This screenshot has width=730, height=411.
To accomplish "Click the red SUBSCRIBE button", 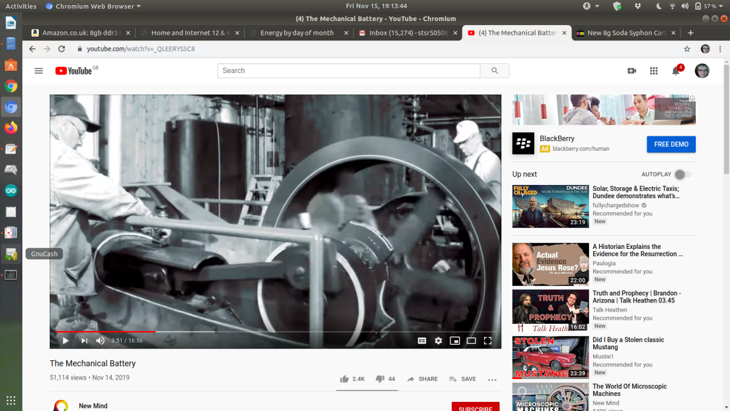I will pos(475,408).
